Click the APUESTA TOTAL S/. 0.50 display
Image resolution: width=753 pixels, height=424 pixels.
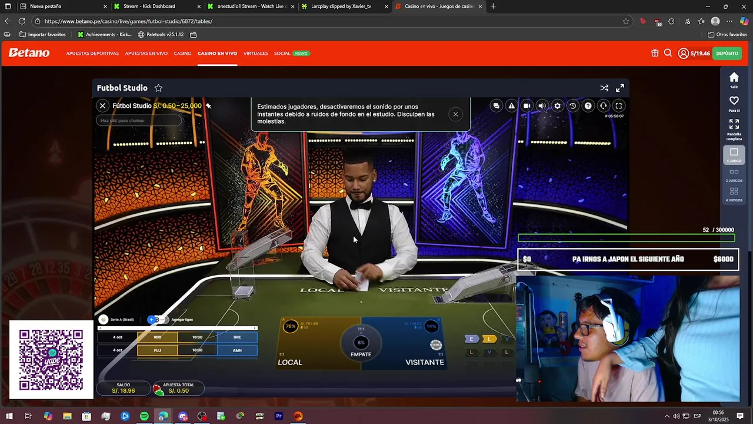pyautogui.click(x=178, y=388)
